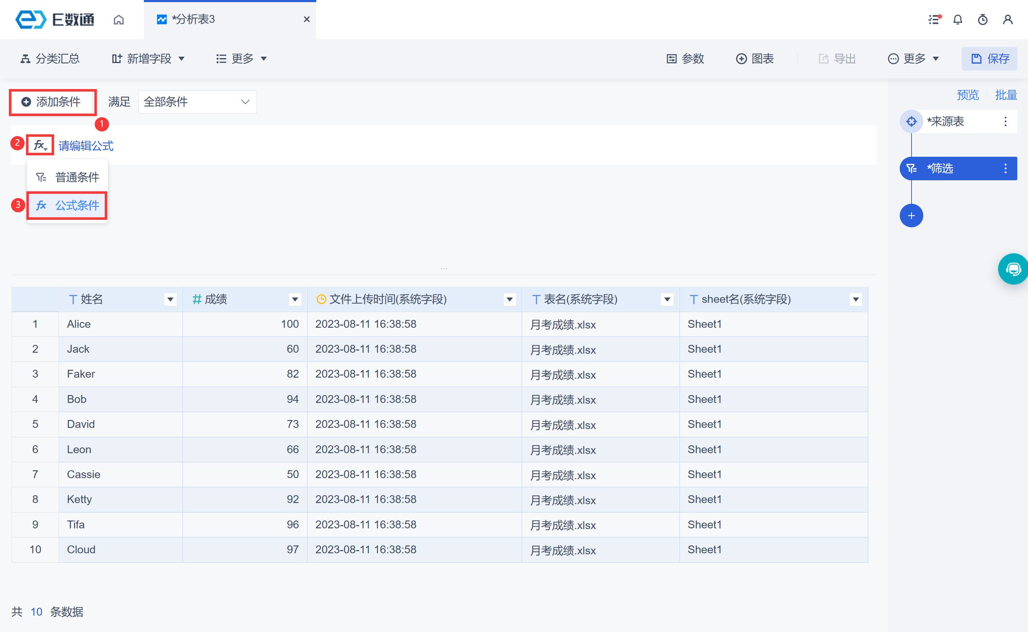
Task: Click the home icon in the top bar
Action: tap(119, 20)
